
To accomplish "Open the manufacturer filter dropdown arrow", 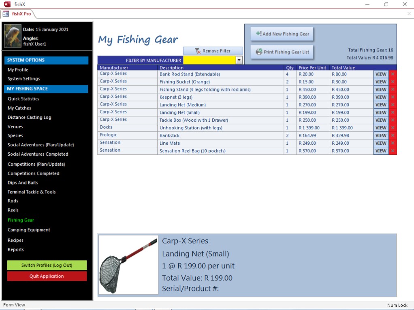I will click(x=239, y=60).
